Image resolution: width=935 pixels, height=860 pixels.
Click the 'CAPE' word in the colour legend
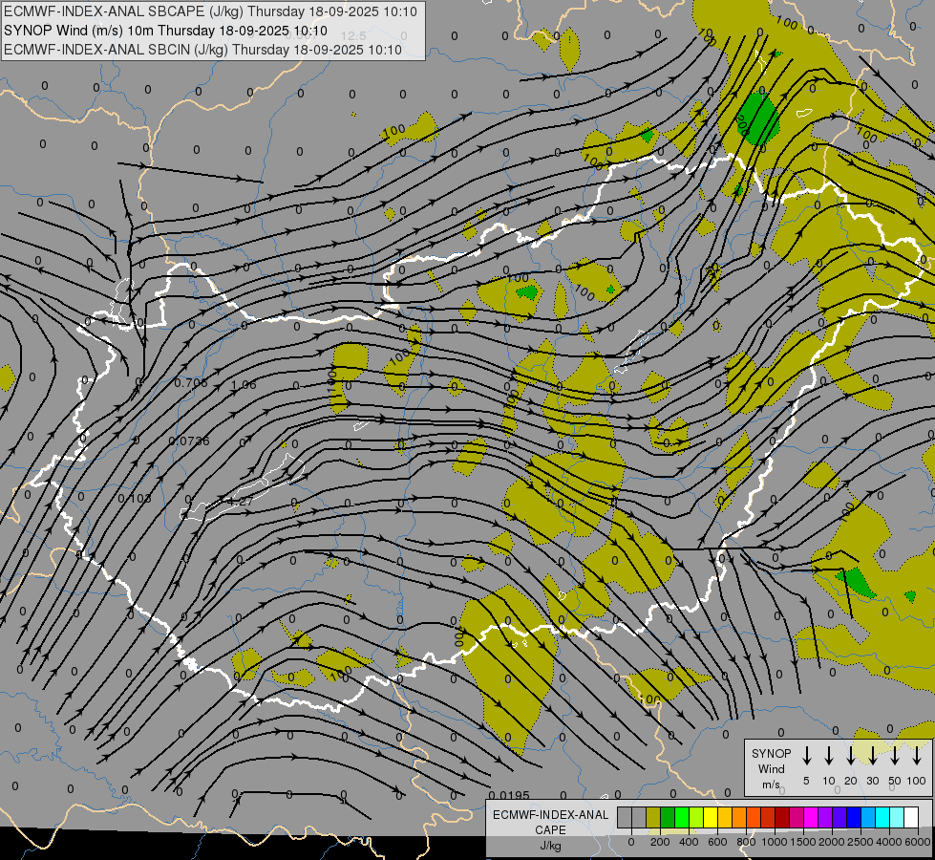click(550, 830)
